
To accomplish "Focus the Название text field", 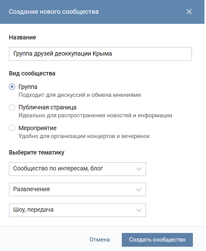I will (100, 54).
